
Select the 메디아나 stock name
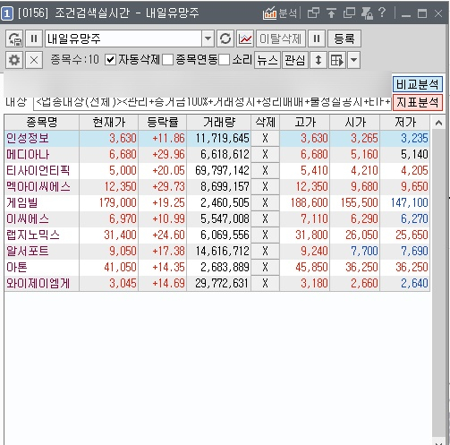point(28,154)
